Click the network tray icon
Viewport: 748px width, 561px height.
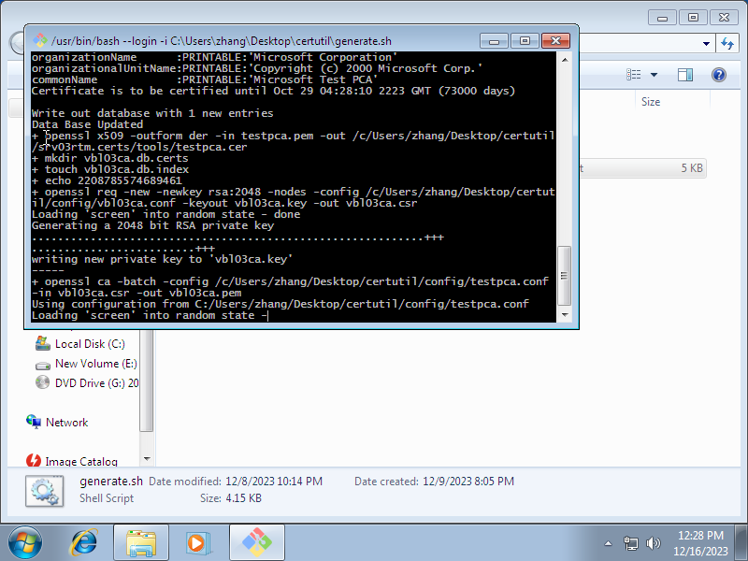pyautogui.click(x=630, y=543)
